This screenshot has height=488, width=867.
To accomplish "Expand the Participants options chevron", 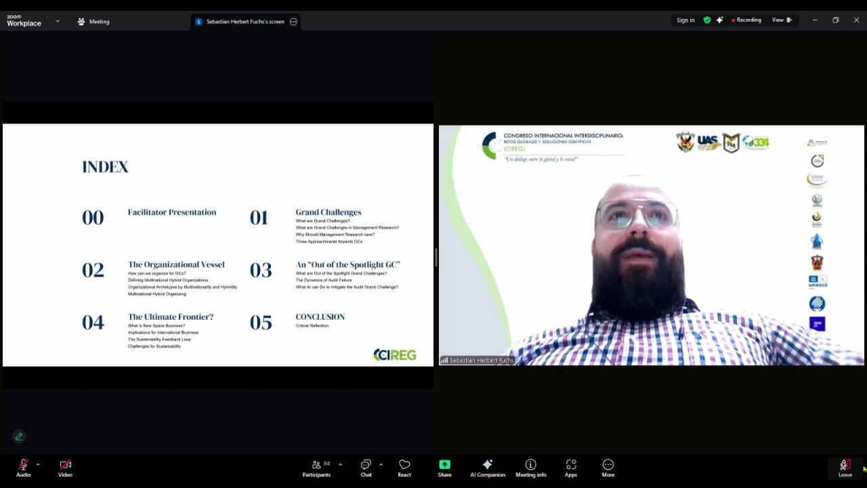I will [340, 464].
